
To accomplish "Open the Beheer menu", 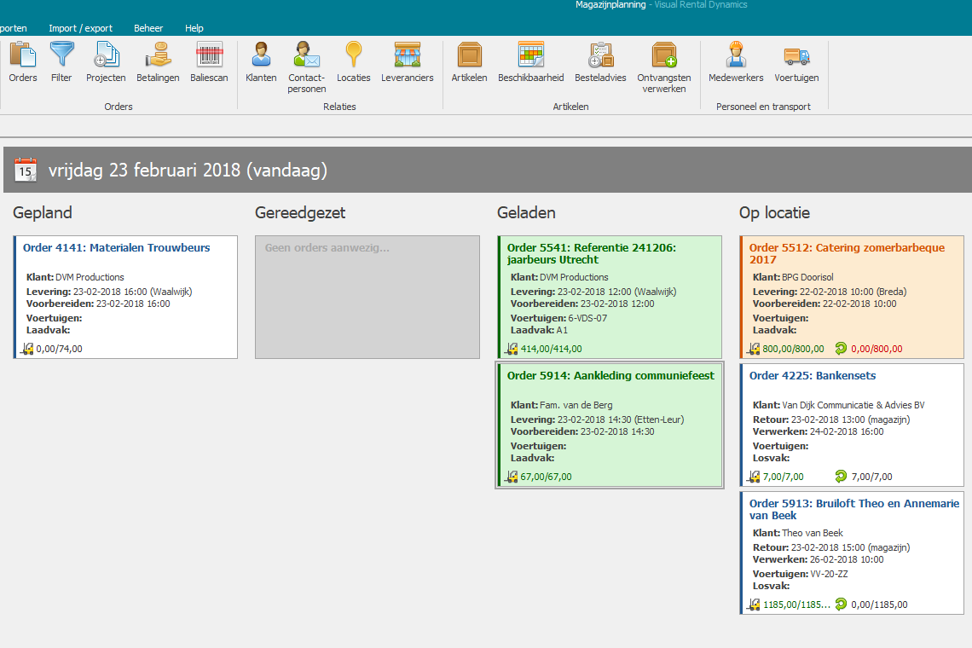I will click(148, 28).
